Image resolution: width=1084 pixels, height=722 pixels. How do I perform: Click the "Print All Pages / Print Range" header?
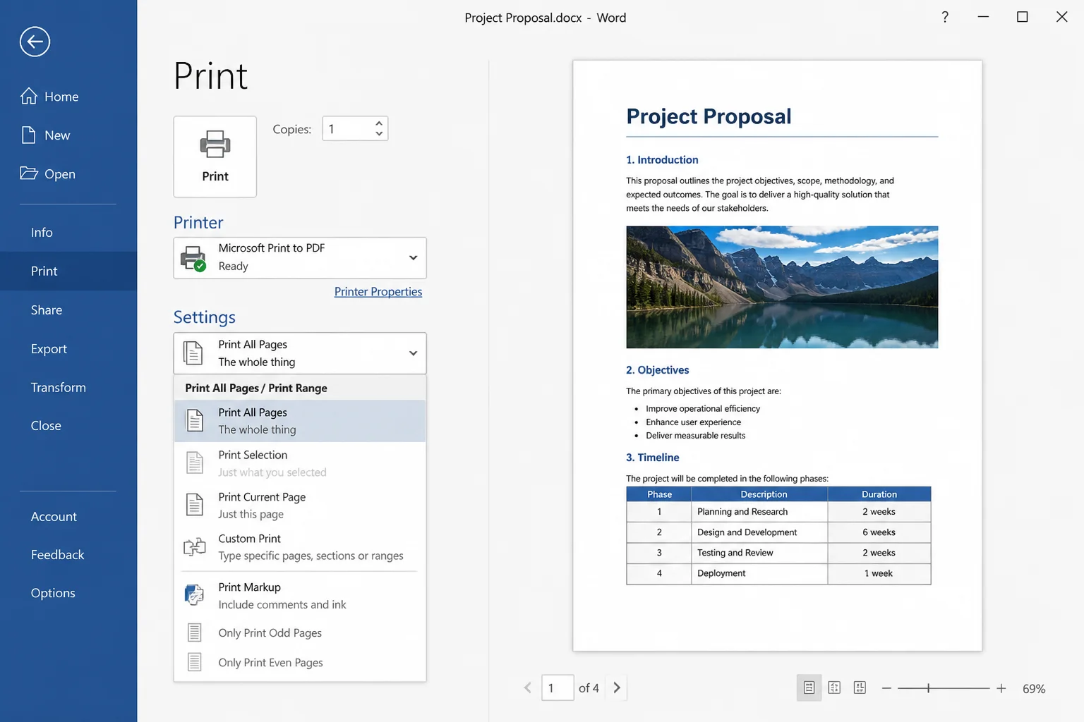pos(256,388)
